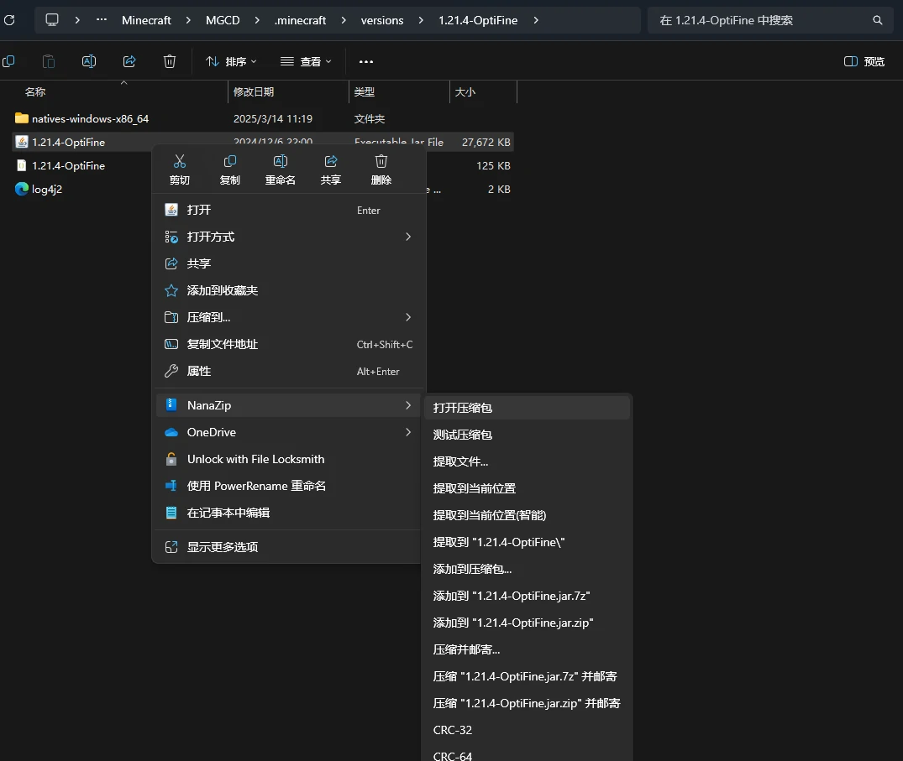The image size is (903, 761).
Task: Click Unlock with File Locksmith
Action: pyautogui.click(x=255, y=459)
